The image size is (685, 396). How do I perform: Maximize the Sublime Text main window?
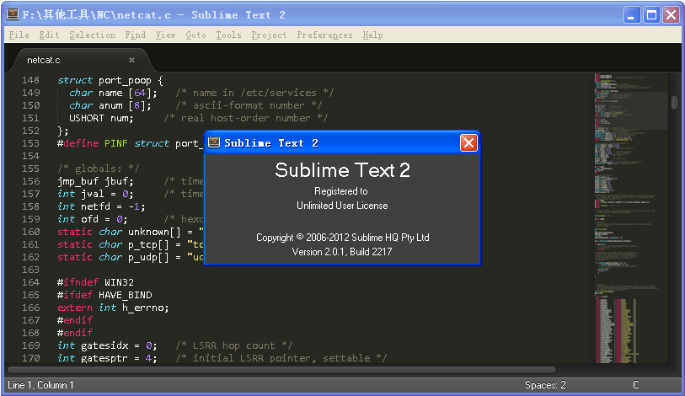651,15
